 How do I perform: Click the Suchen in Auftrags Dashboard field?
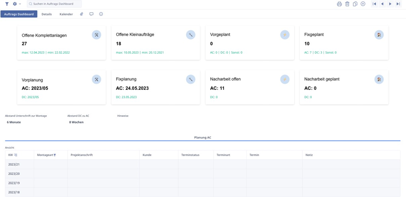pyautogui.click(x=54, y=4)
